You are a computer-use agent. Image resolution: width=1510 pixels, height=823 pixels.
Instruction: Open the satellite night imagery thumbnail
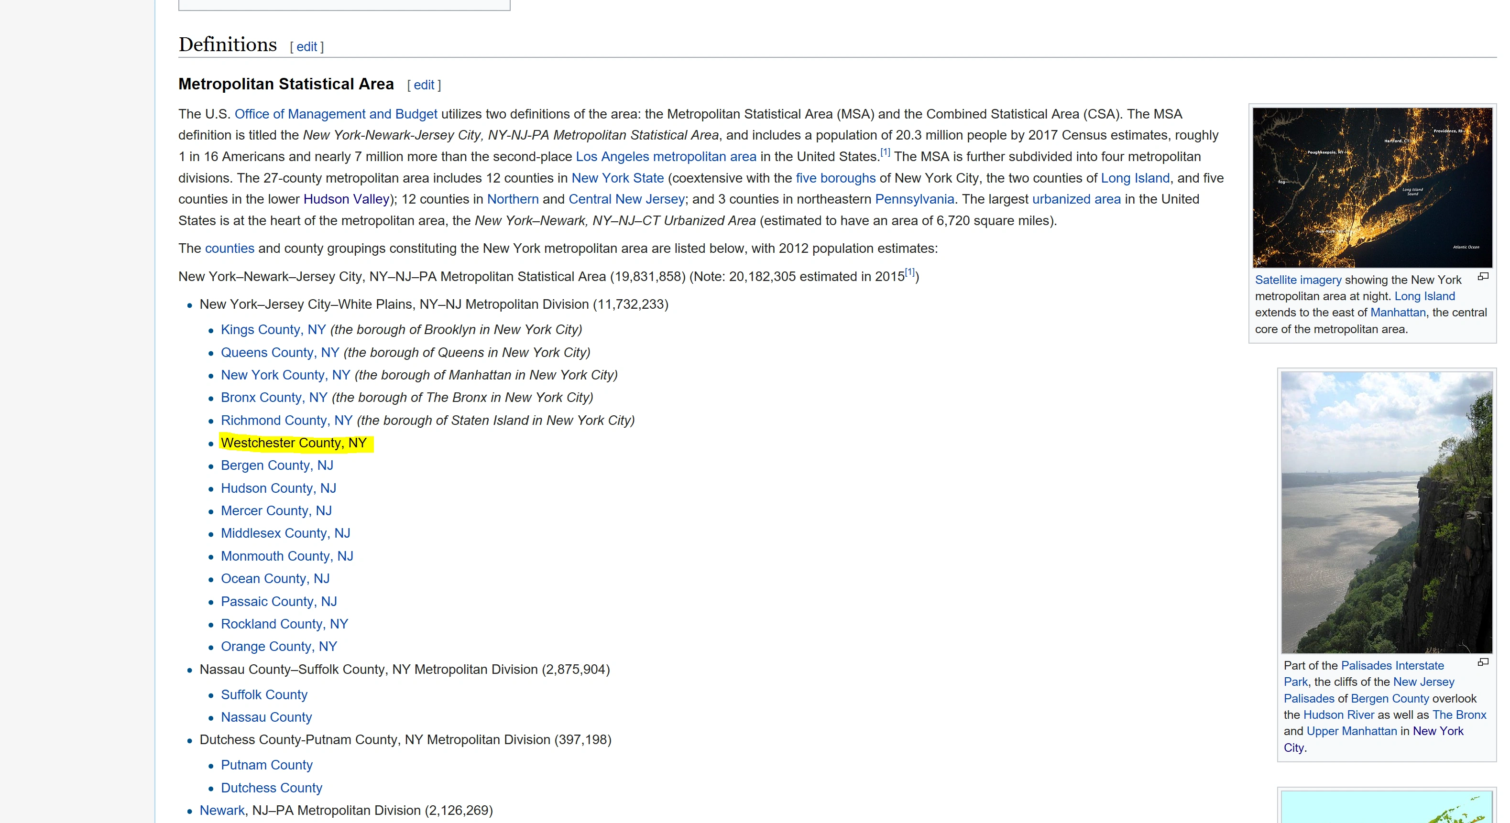click(1372, 187)
